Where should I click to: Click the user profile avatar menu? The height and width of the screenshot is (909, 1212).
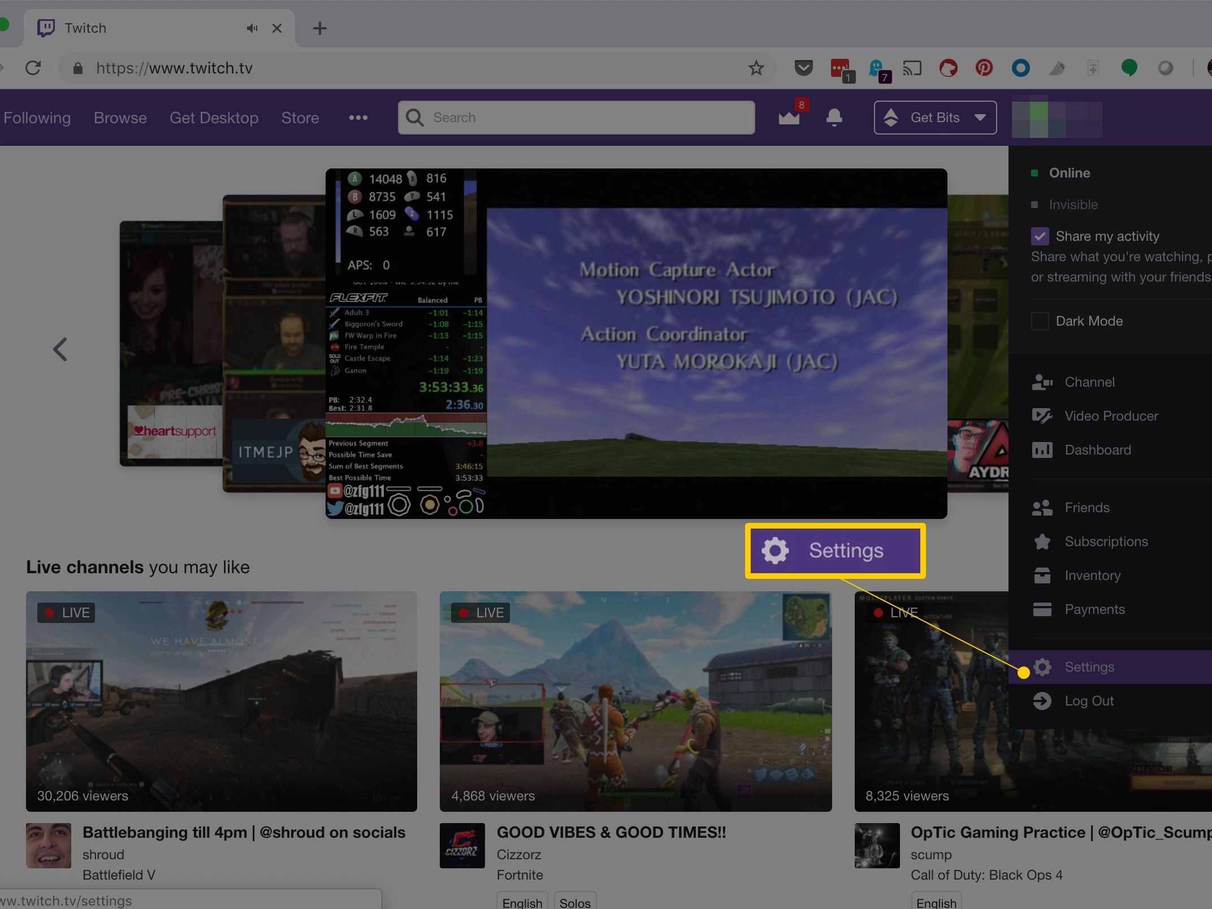pos(1057,118)
